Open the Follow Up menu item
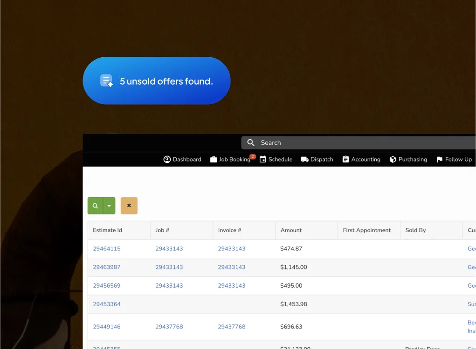The width and height of the screenshot is (476, 349). (454, 159)
